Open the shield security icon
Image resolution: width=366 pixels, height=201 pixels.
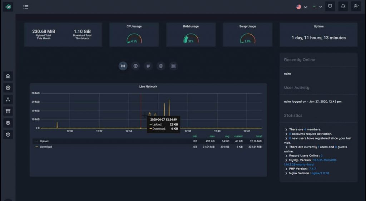tap(330, 6)
